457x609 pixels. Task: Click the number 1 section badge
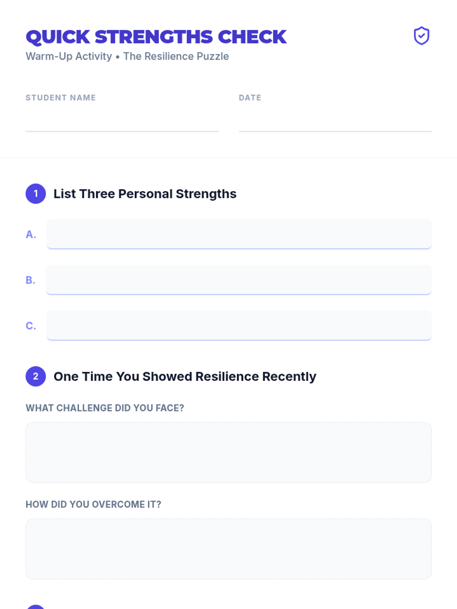tap(36, 194)
